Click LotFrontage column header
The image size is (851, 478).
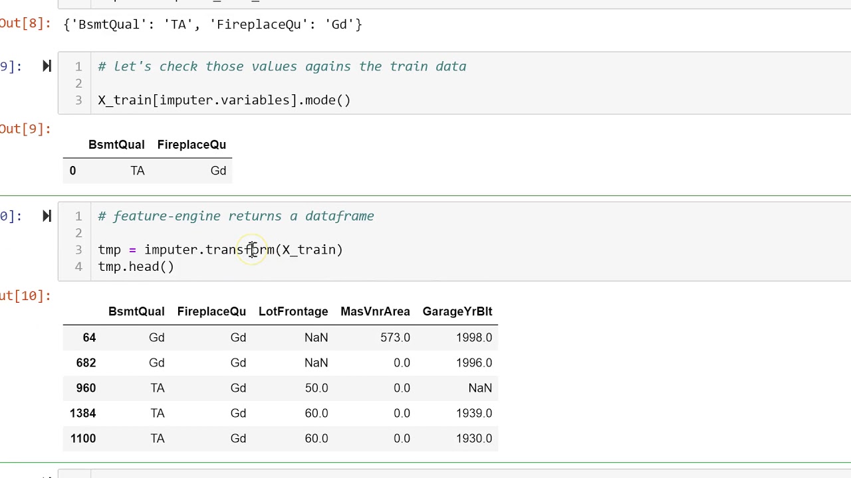pyautogui.click(x=293, y=311)
